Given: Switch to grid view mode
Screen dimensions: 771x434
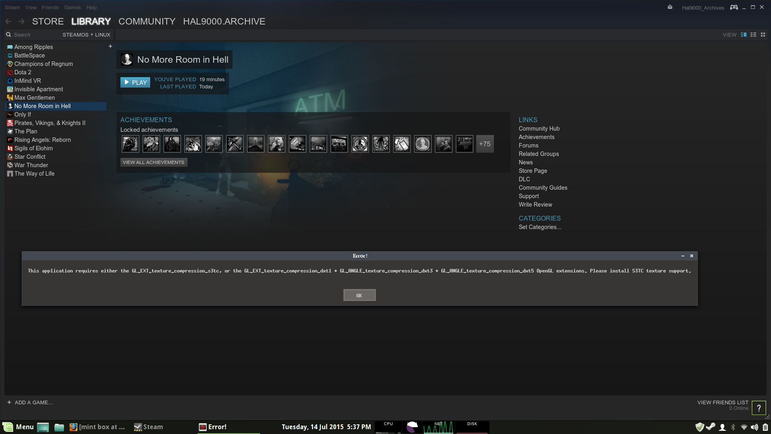Looking at the screenshot, I should click(x=763, y=35).
